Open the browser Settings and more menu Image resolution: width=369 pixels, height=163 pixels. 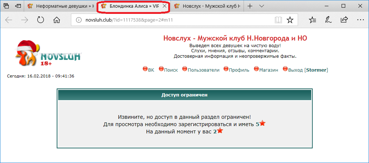360,20
